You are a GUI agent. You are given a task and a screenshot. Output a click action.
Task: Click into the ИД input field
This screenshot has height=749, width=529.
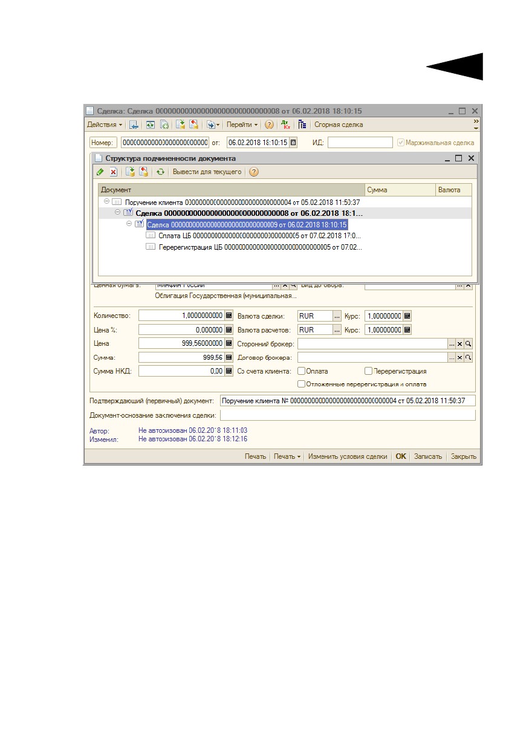click(x=360, y=143)
